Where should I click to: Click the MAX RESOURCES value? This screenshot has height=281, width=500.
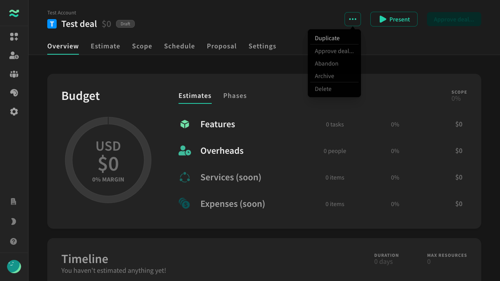click(x=429, y=261)
